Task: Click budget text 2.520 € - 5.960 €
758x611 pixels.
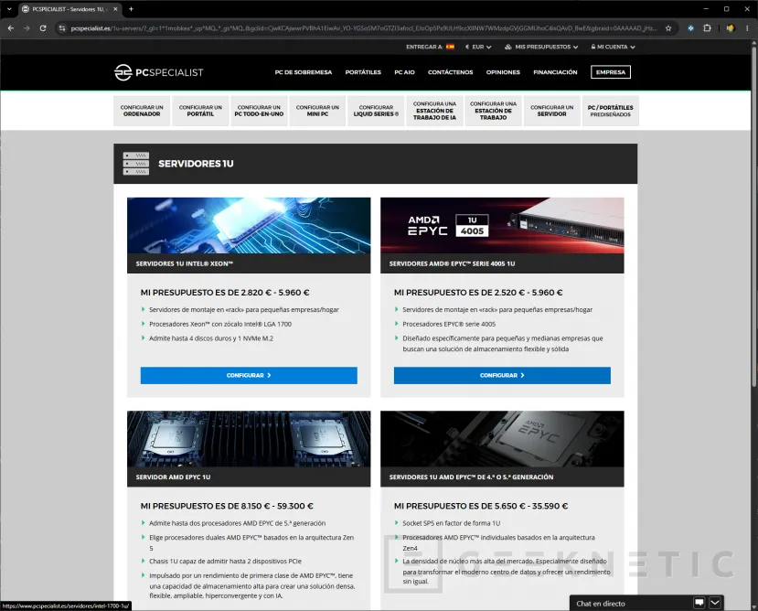Action: click(528, 292)
